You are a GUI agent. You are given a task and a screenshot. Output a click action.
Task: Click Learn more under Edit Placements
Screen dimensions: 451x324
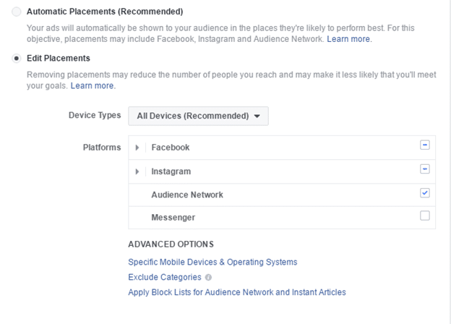click(93, 85)
